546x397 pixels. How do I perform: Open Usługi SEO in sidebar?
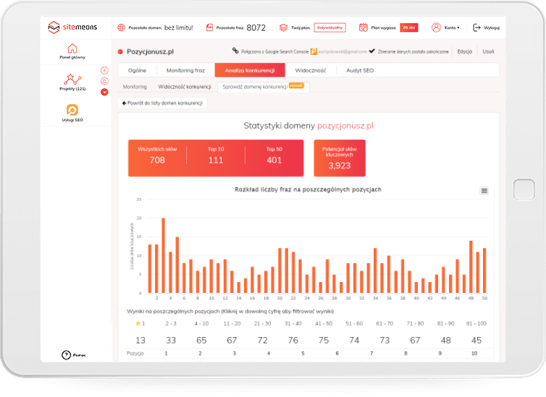(72, 111)
